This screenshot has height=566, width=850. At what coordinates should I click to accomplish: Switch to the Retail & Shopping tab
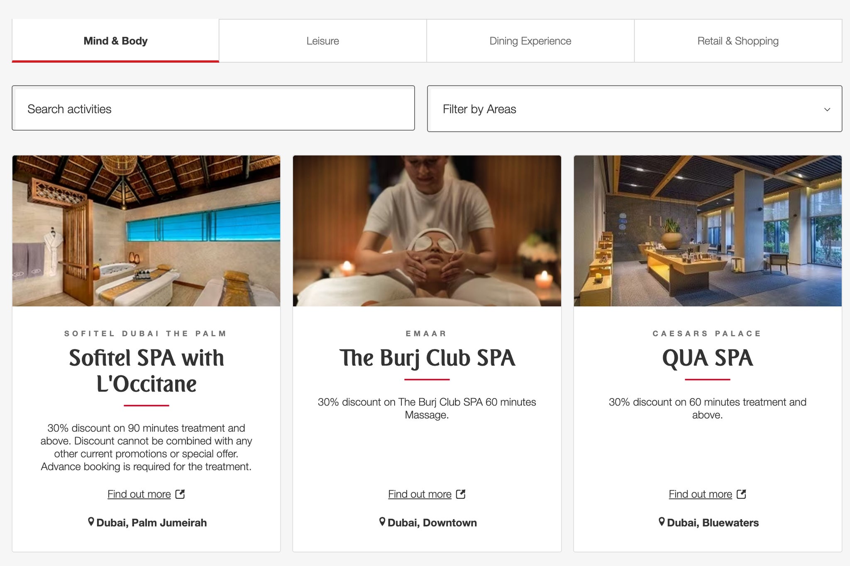pos(738,40)
